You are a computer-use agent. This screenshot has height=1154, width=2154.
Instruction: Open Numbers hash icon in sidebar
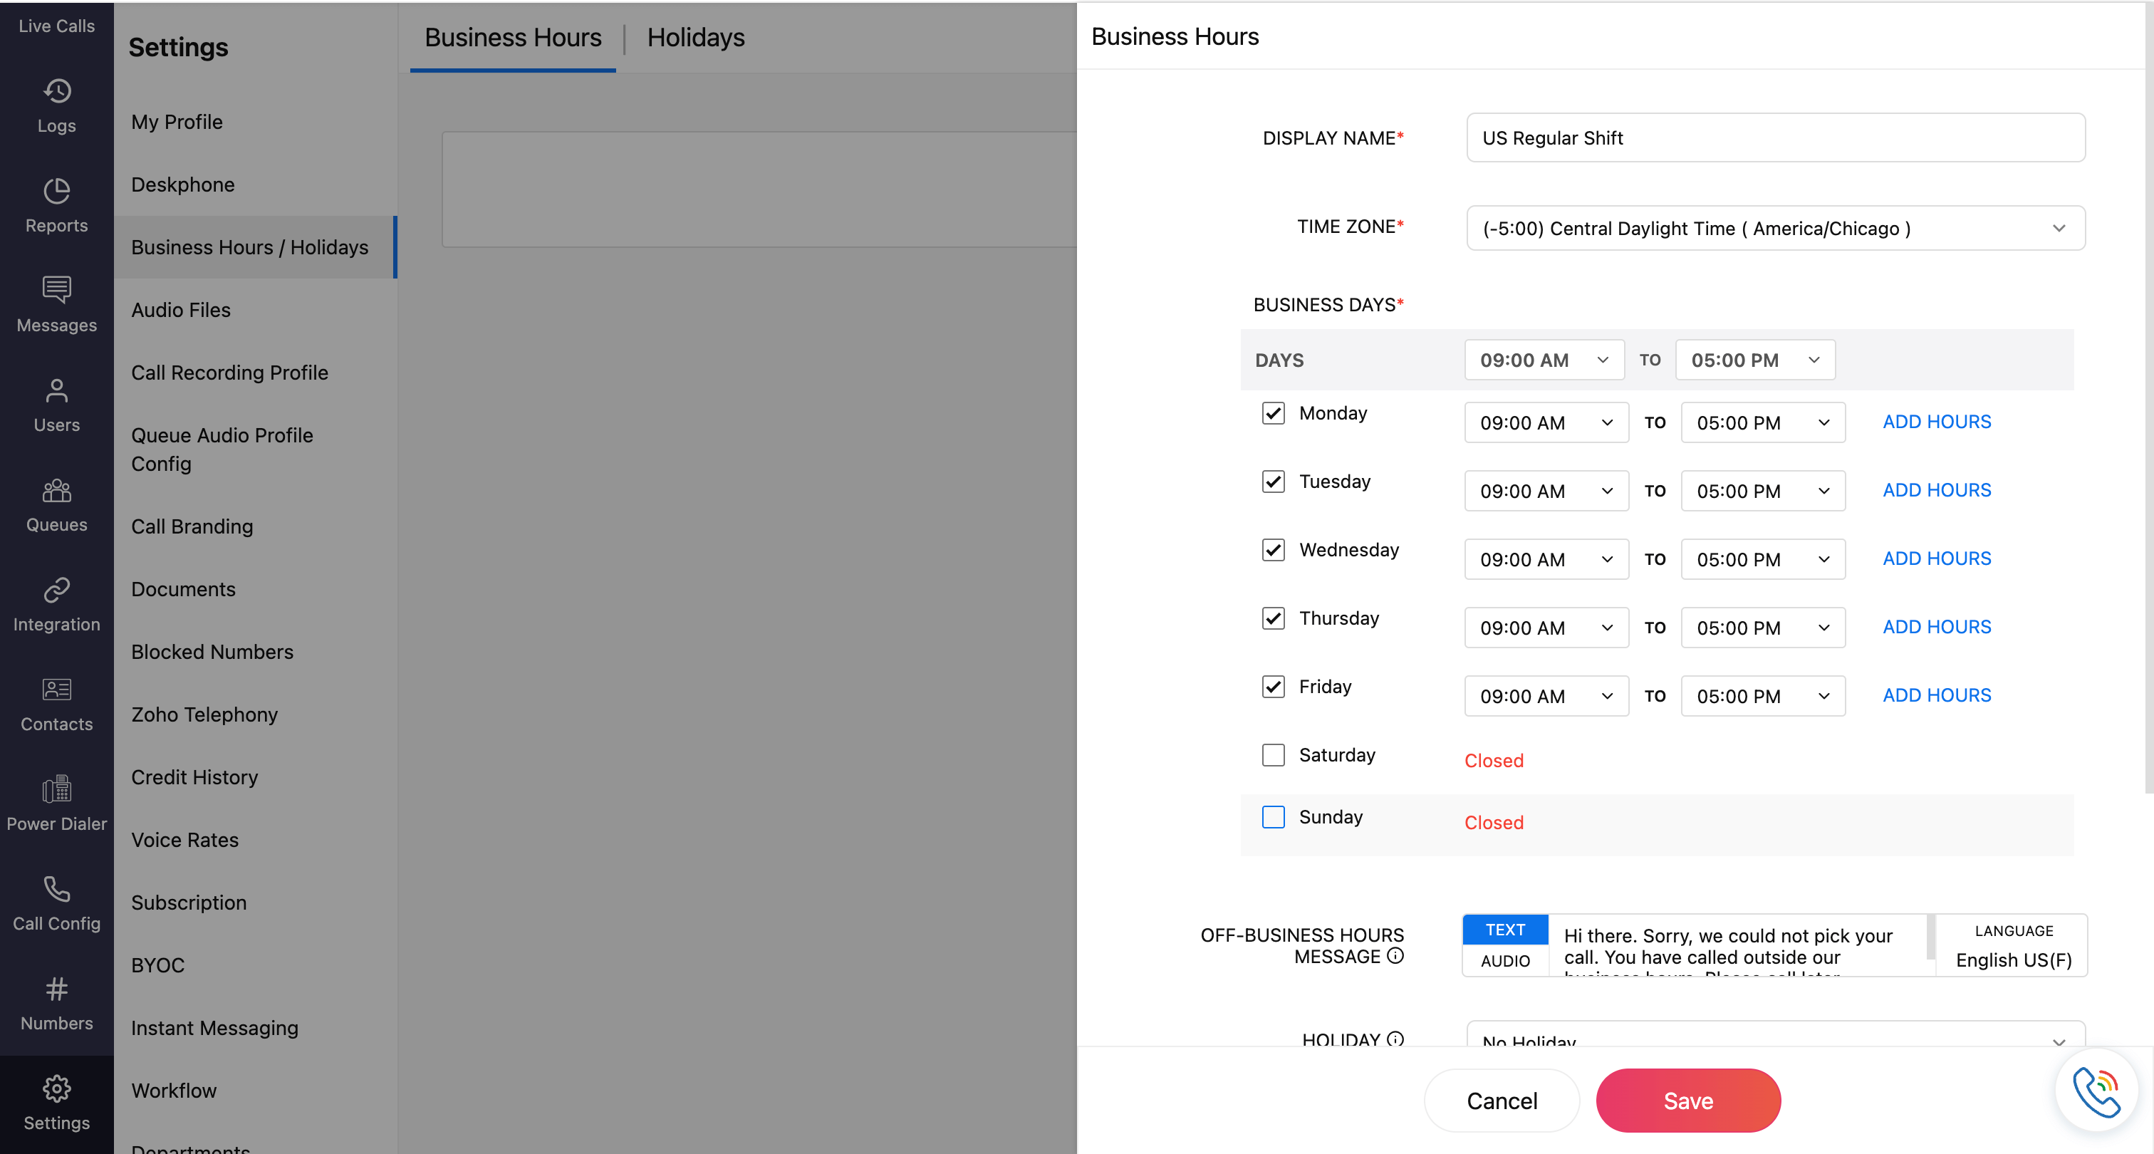click(x=57, y=989)
